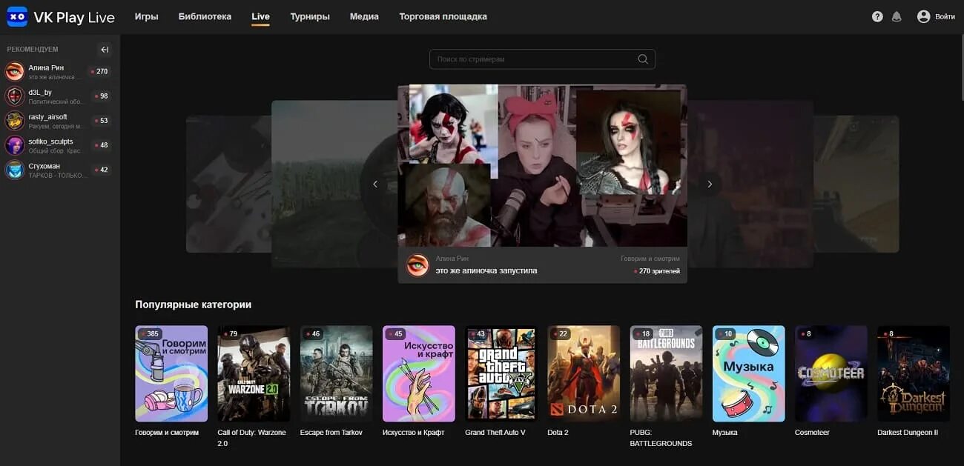Open Стухоман avatar in sidebar
Screen dimensions: 964x466
click(x=15, y=170)
